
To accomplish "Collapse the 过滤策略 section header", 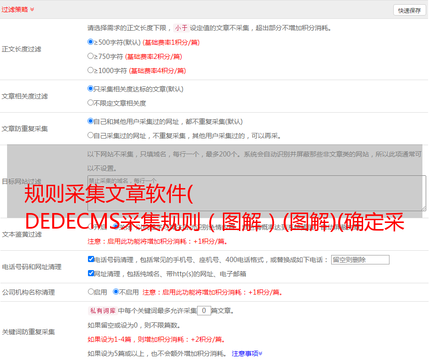I will point(17,9).
